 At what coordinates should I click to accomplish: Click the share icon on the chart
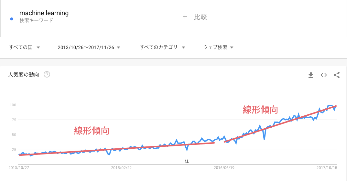pos(337,75)
